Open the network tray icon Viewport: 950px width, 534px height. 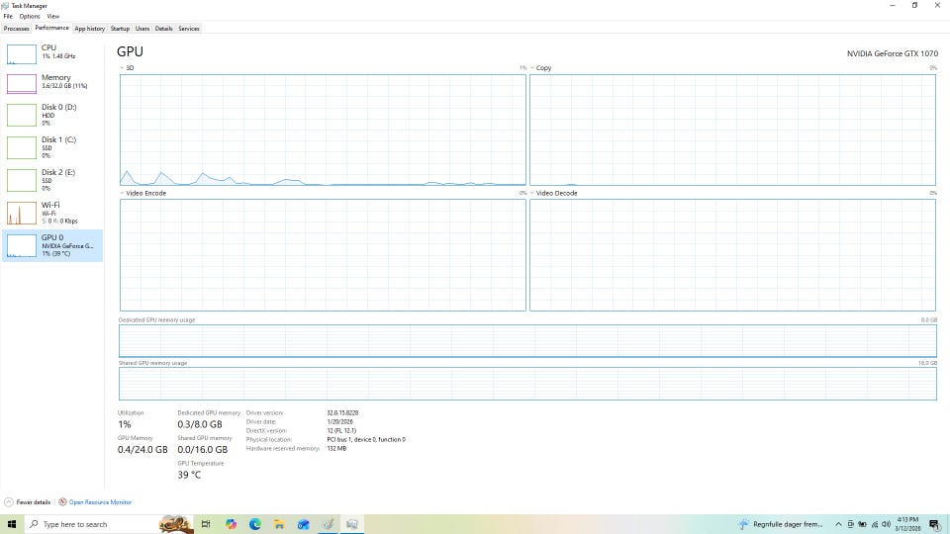point(874,524)
